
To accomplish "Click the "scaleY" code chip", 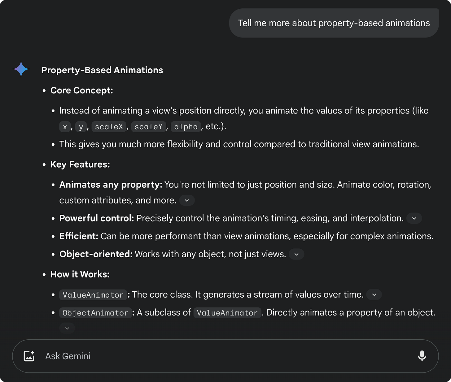I will (x=149, y=127).
